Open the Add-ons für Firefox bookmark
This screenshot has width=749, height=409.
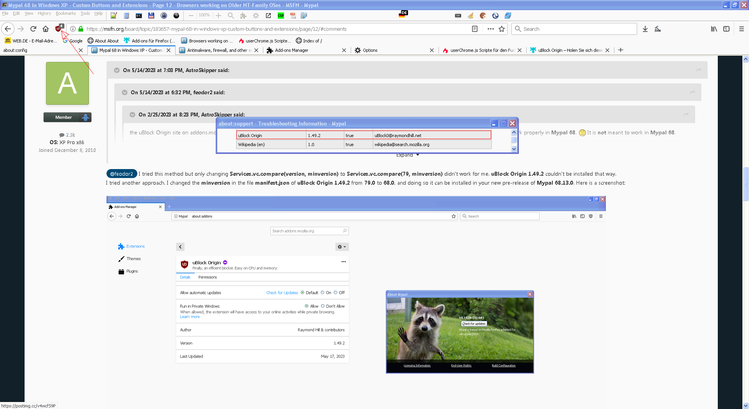(x=149, y=41)
